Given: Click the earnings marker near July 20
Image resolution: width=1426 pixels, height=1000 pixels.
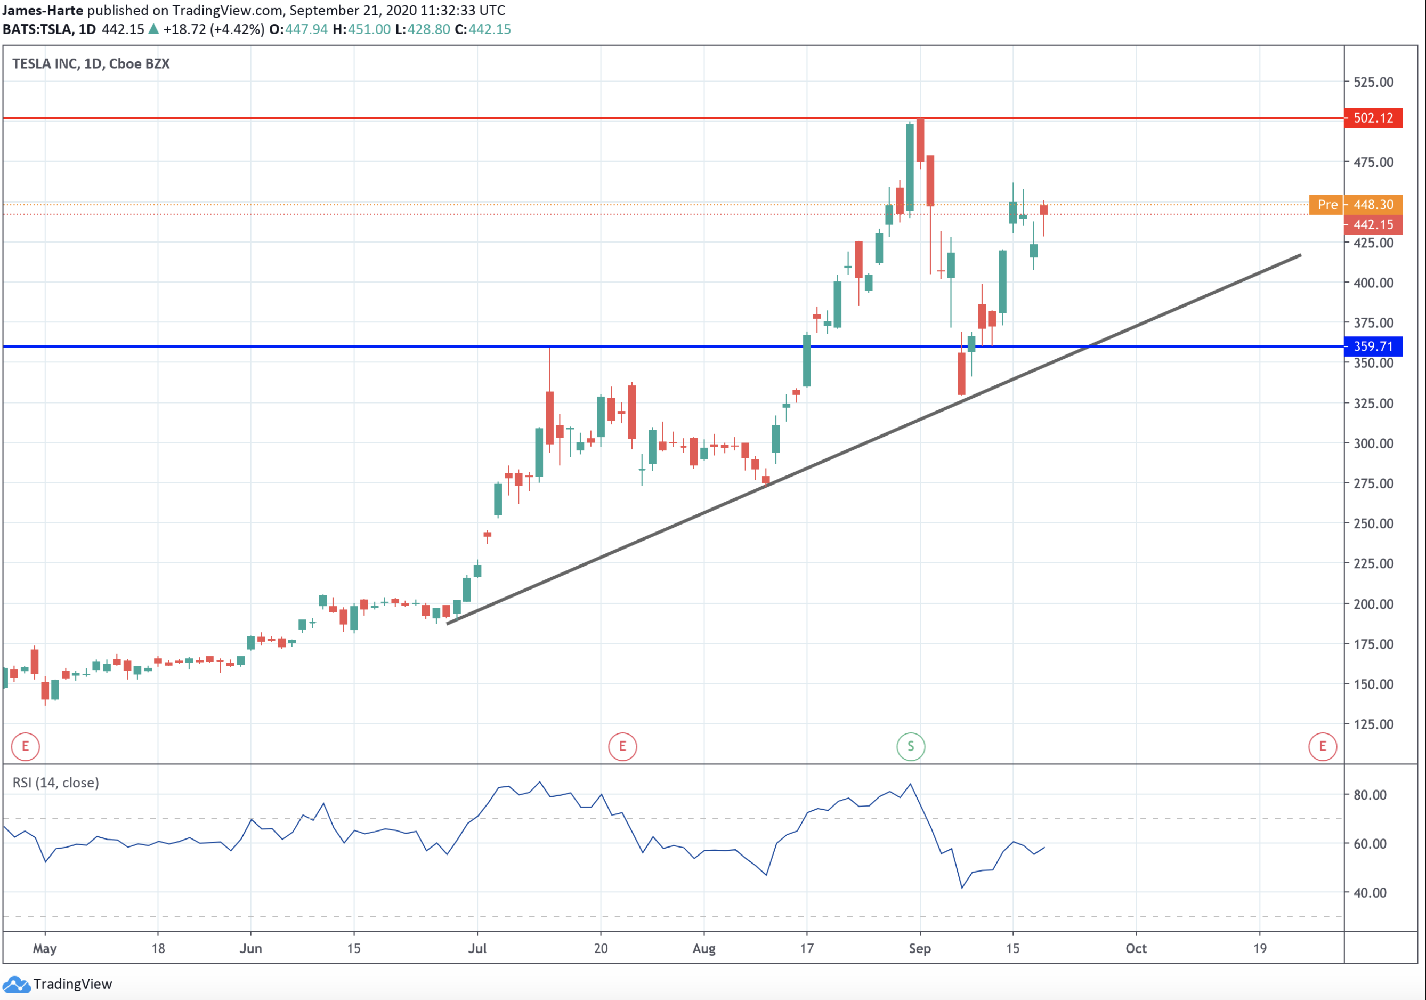Looking at the screenshot, I should pos(622,746).
